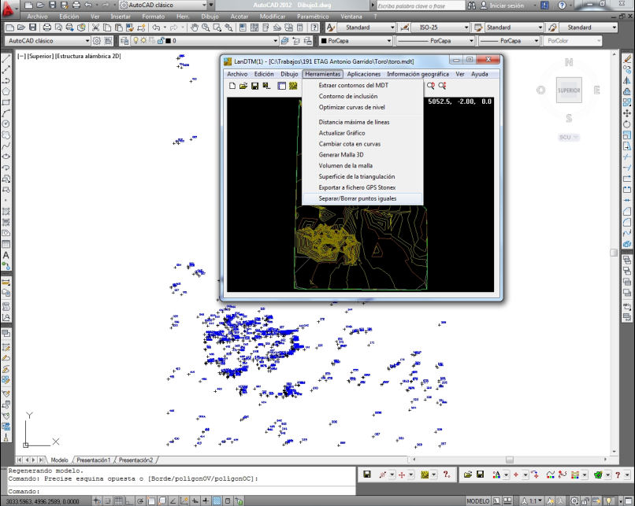Viewport: 635px width, 506px height.
Task: Click Workspace Settings gear icon
Action: (97, 41)
